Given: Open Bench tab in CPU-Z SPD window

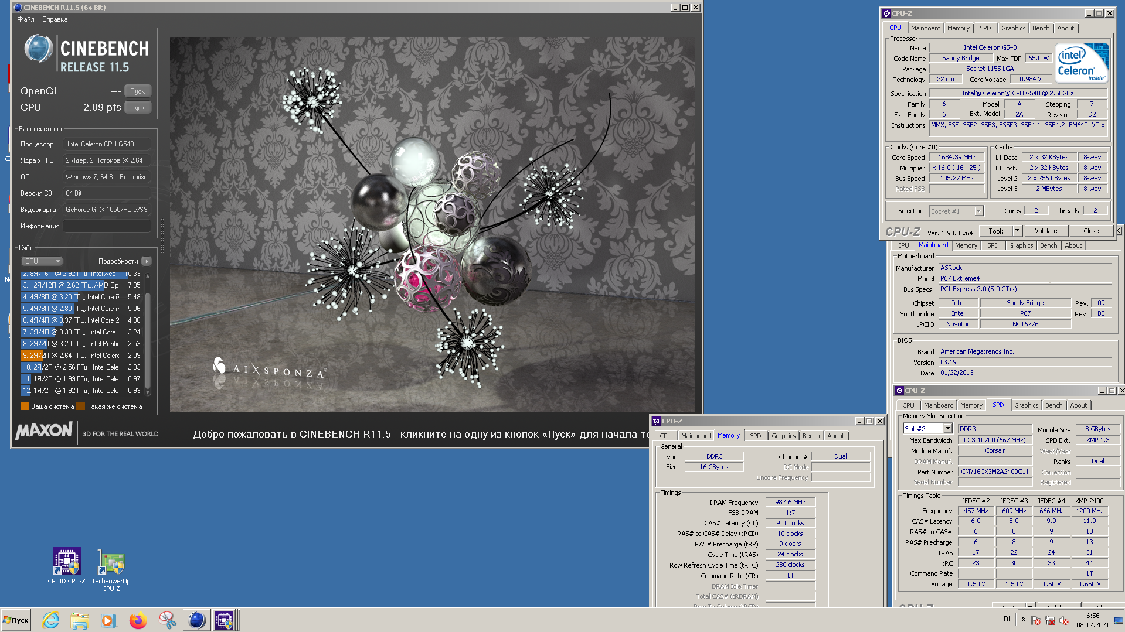Looking at the screenshot, I should pyautogui.click(x=1053, y=405).
